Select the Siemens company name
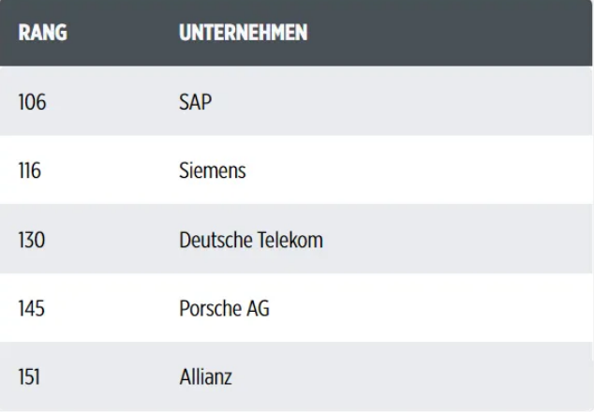 pyautogui.click(x=212, y=170)
